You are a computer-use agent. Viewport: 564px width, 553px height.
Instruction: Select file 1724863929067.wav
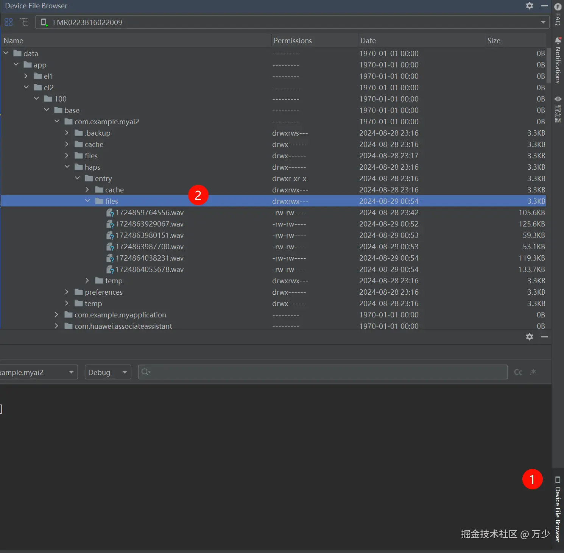(x=150, y=224)
